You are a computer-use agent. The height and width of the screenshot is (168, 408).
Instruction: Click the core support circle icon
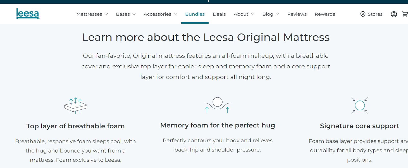[x=360, y=105]
